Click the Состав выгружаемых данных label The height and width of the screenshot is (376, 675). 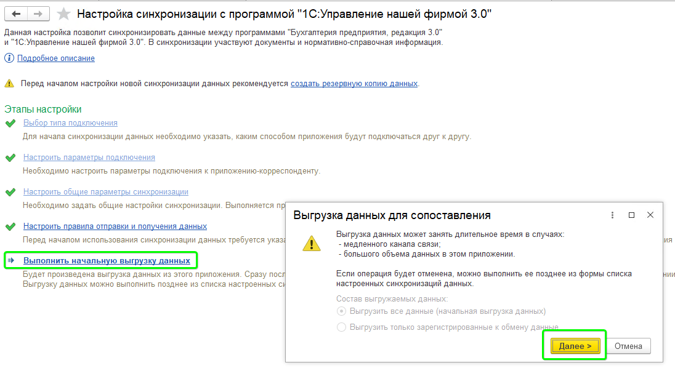point(392,298)
